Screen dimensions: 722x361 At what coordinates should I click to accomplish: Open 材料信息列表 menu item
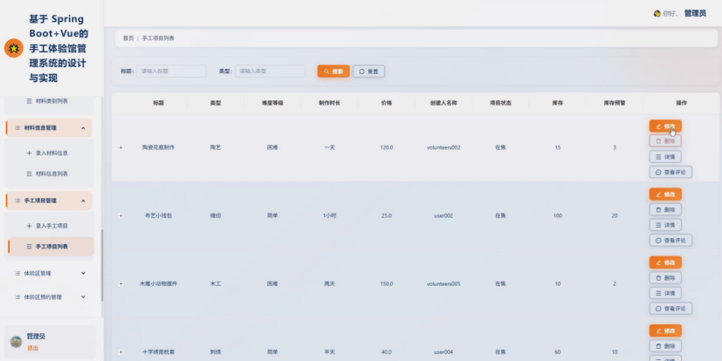(x=49, y=174)
